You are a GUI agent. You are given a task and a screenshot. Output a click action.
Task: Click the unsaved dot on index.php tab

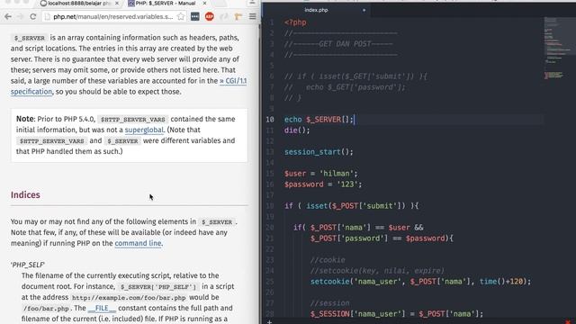click(x=364, y=10)
